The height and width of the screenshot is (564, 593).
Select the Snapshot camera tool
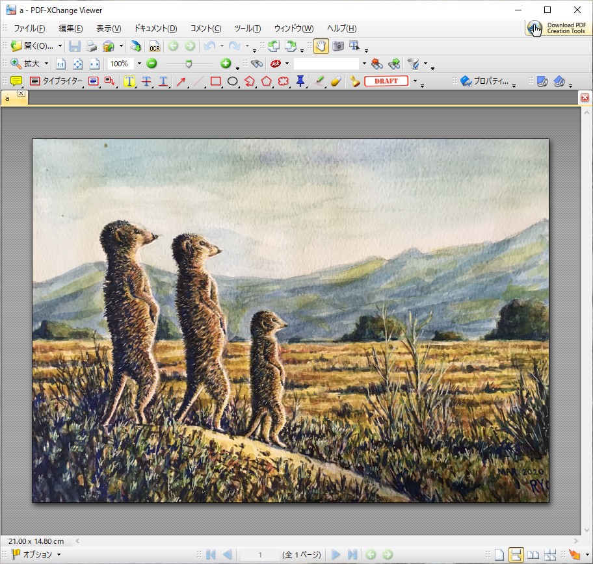(338, 46)
